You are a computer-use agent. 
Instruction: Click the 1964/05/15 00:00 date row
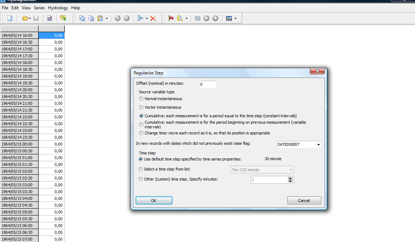click(20, 144)
